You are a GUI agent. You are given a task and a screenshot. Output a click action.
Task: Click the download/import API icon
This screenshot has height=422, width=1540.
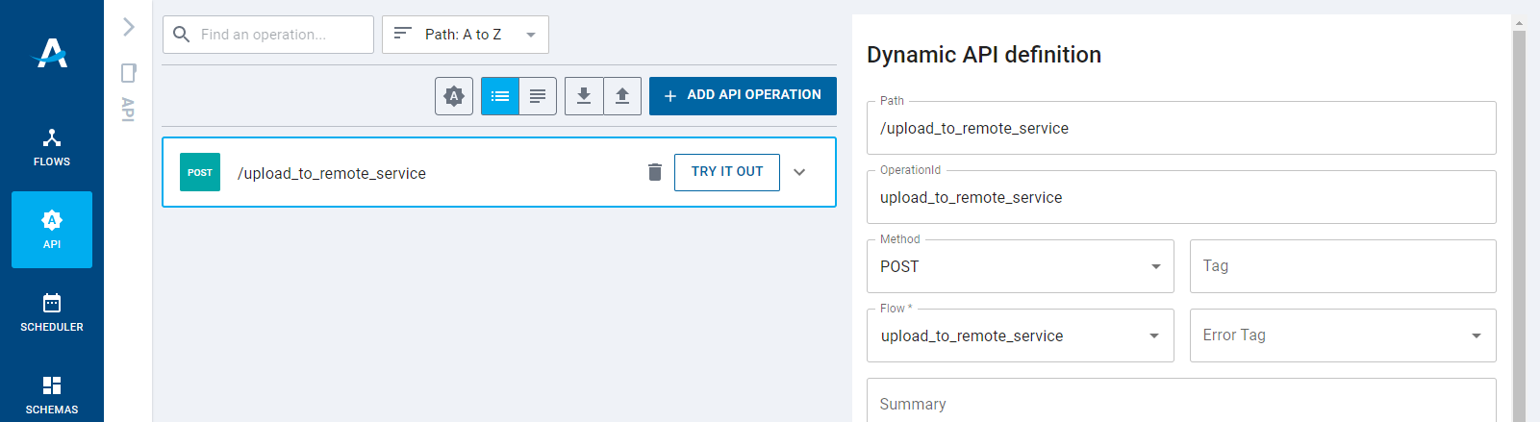tap(584, 96)
